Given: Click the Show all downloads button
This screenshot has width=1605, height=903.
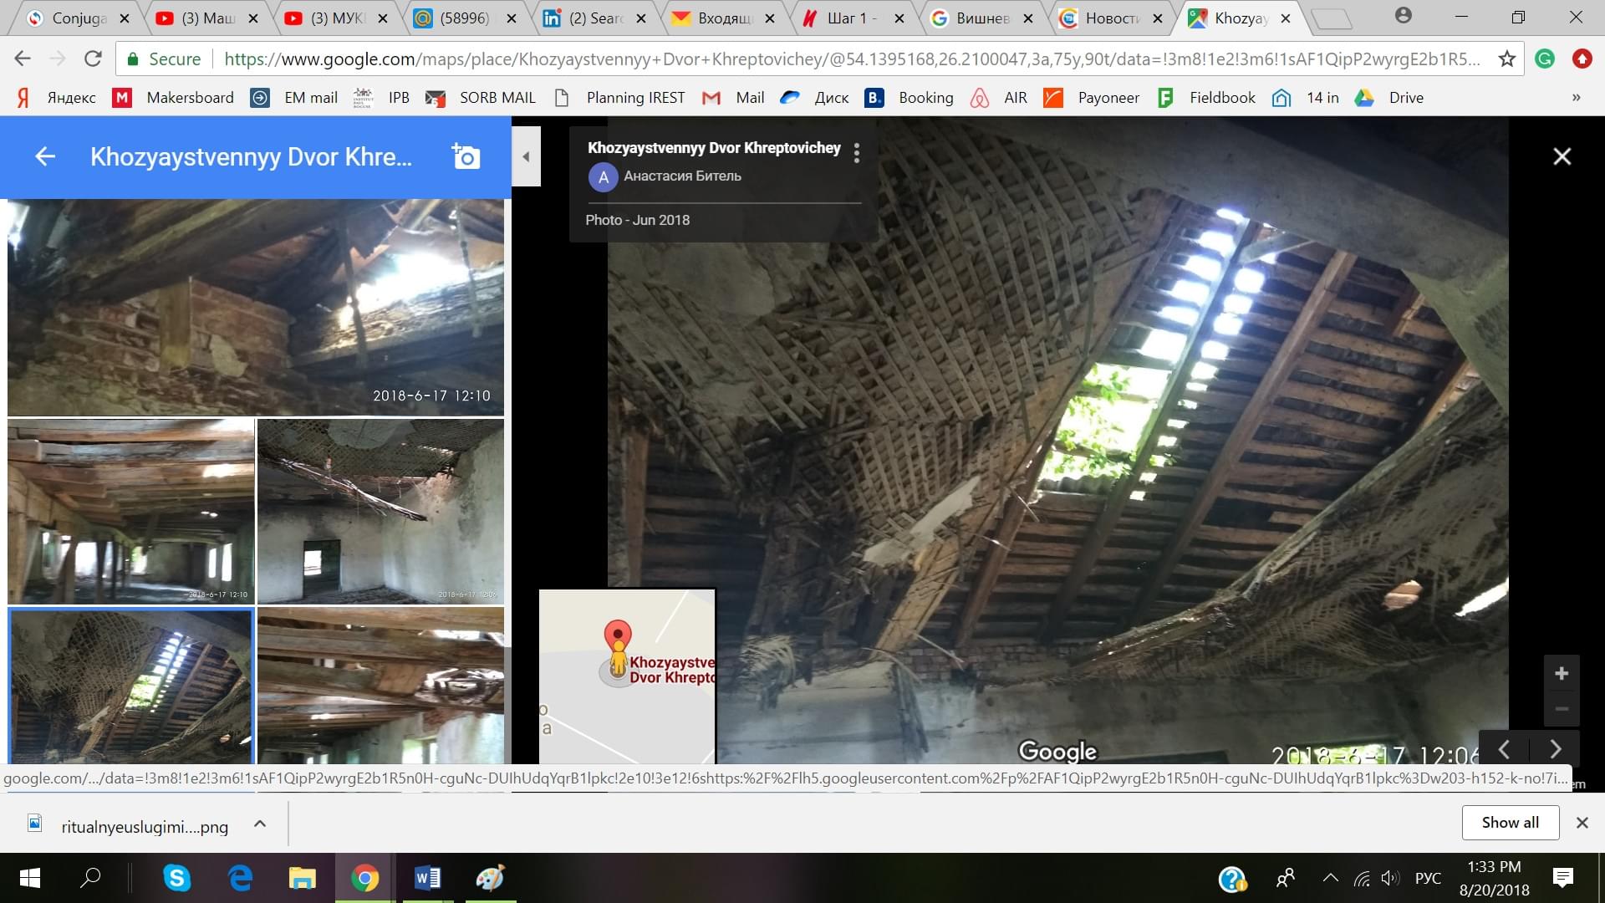Looking at the screenshot, I should [1510, 823].
